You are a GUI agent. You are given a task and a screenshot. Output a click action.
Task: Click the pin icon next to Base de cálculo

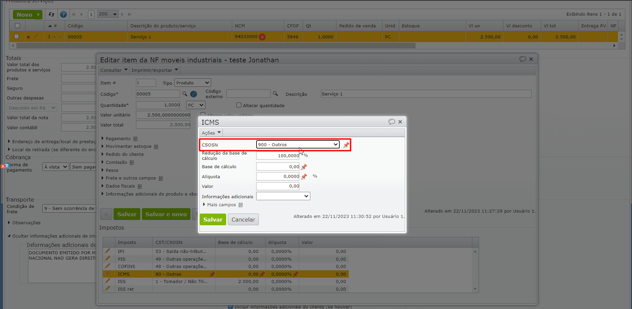click(304, 167)
